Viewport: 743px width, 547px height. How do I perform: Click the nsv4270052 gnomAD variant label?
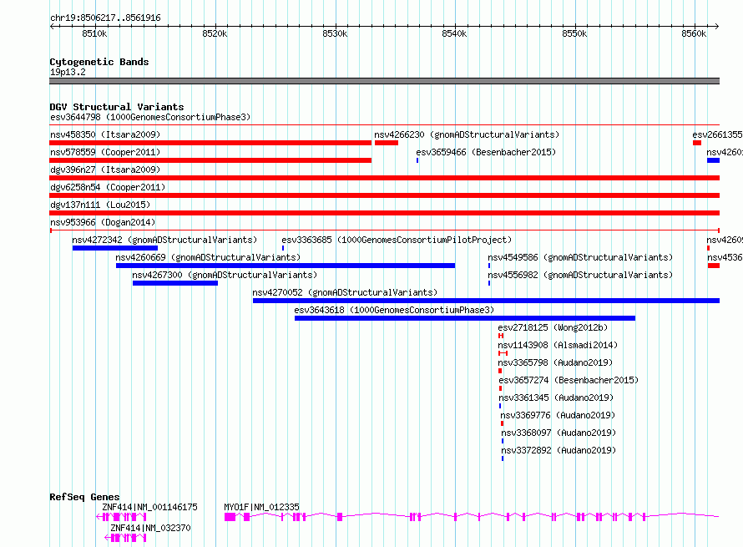pos(345,292)
